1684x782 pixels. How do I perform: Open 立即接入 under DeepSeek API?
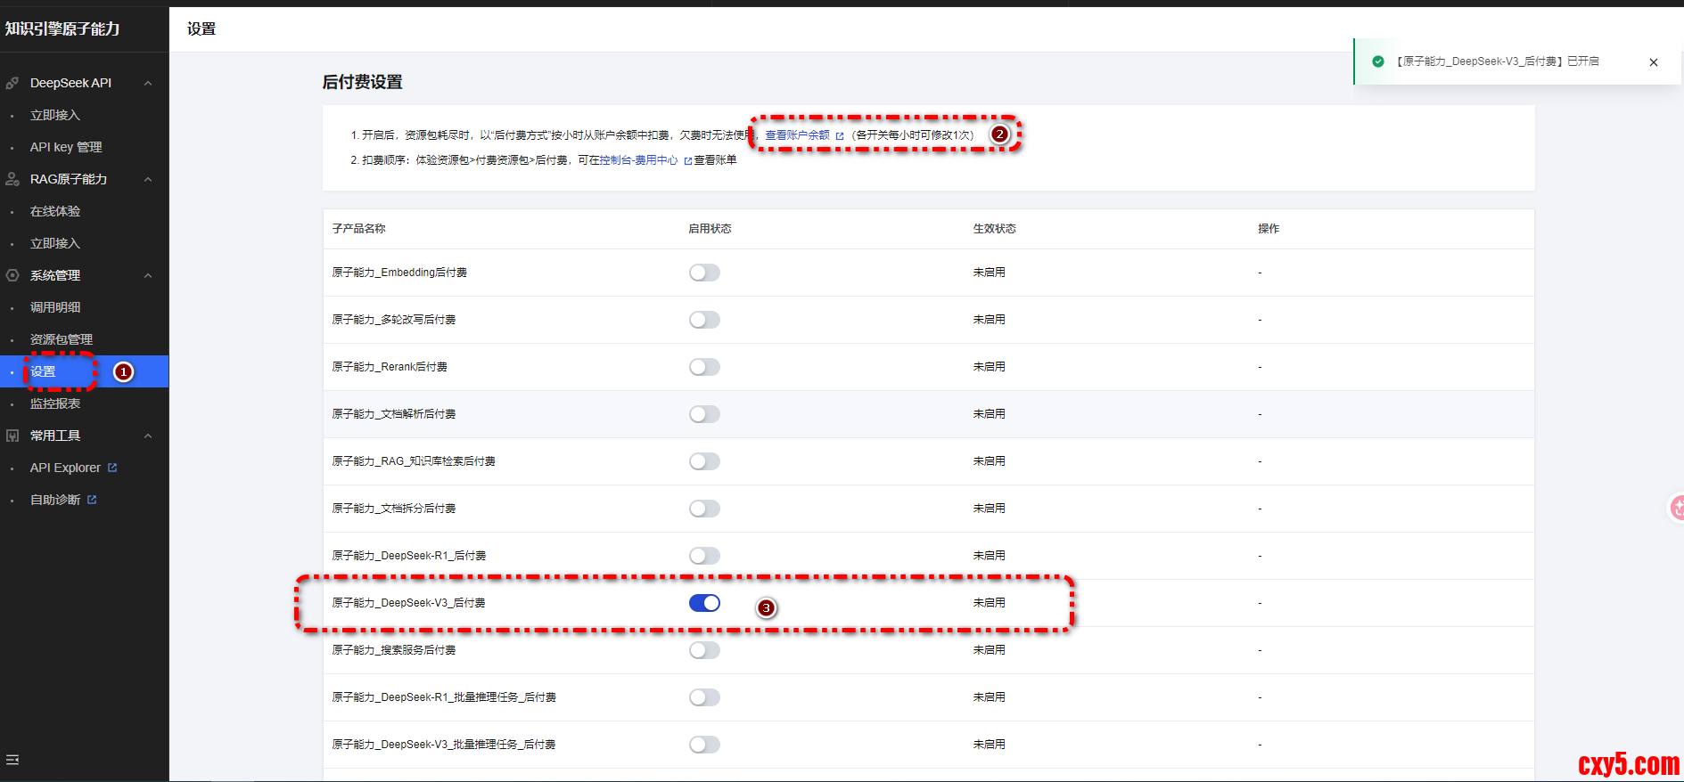tap(55, 115)
